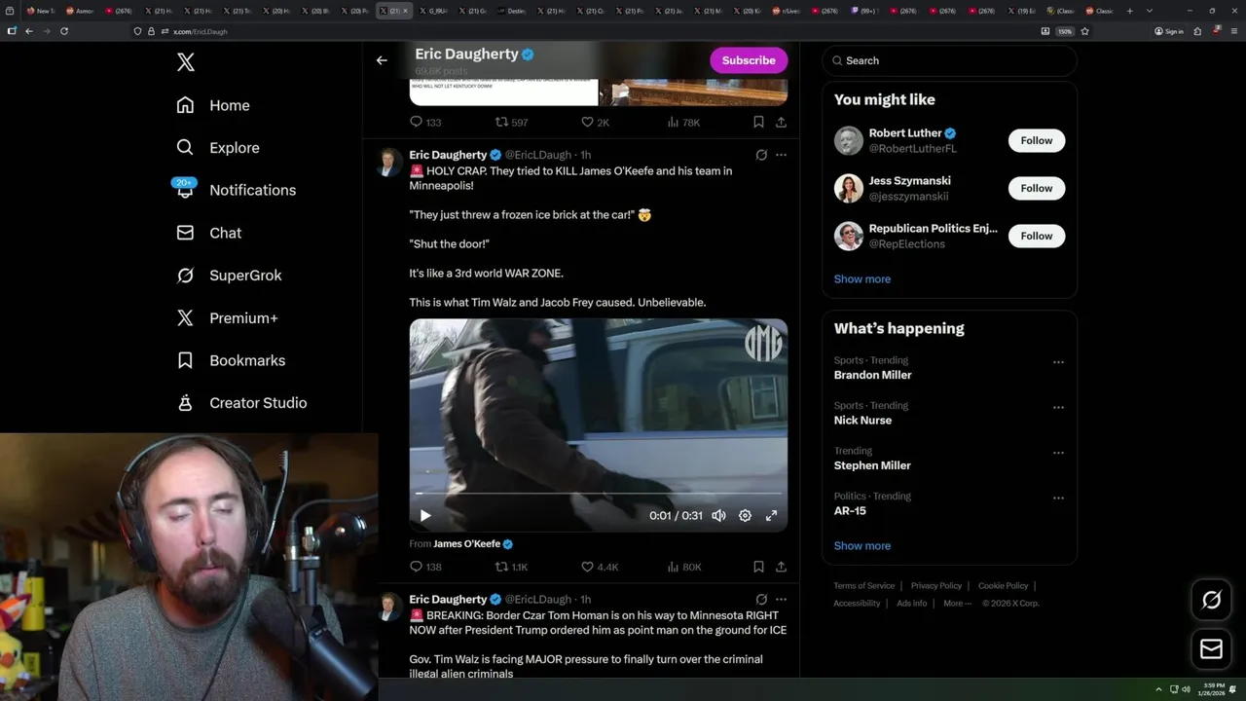This screenshot has height=701, width=1246.
Task: Click Show more under You might like
Action: coord(862,278)
